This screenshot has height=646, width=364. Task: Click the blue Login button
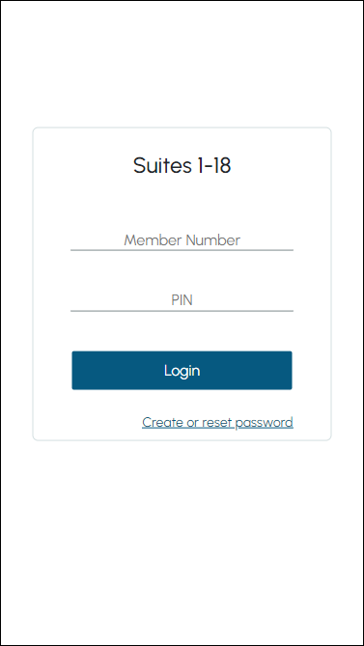(x=182, y=371)
